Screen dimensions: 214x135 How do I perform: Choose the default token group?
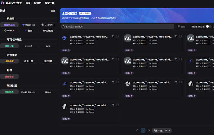point(29,46)
